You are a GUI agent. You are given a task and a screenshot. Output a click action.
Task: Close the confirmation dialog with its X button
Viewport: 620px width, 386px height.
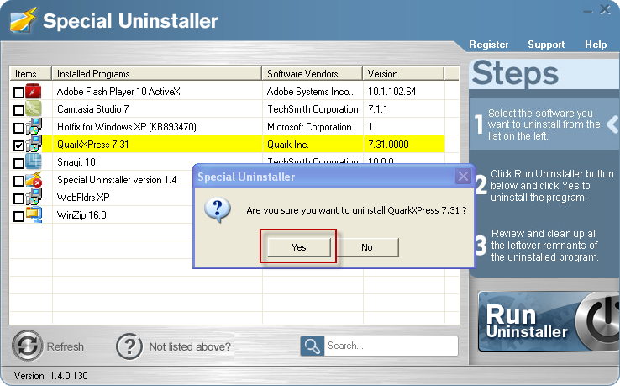tap(463, 177)
